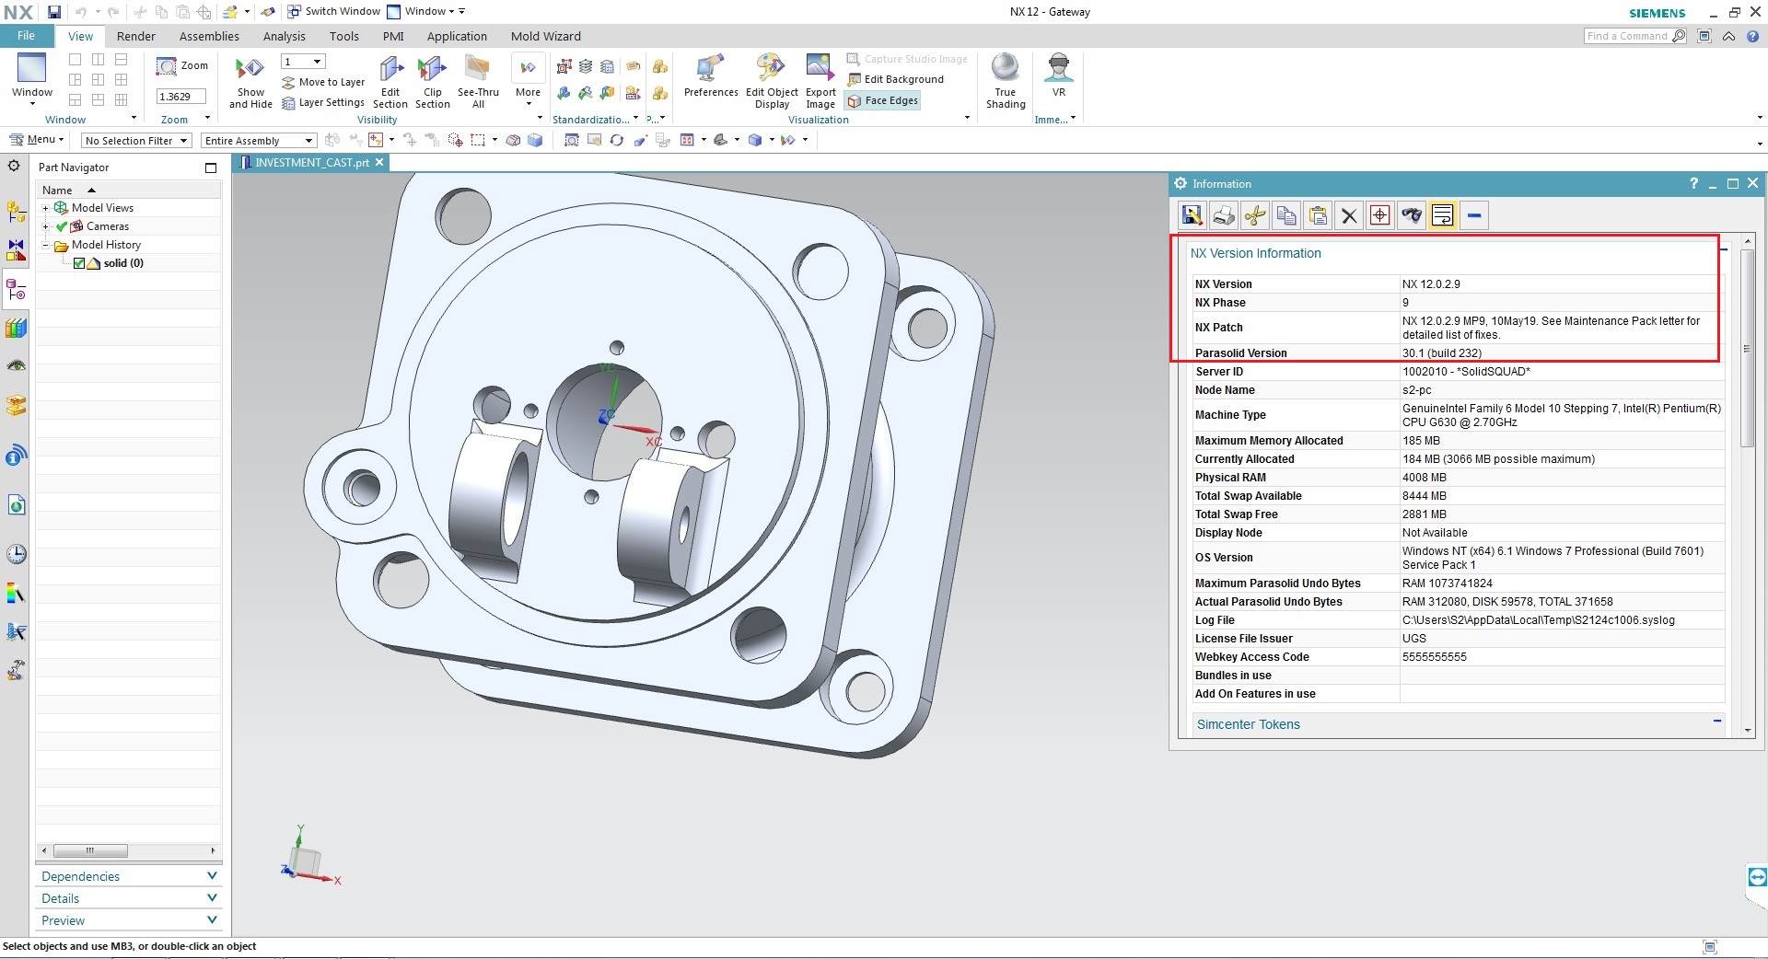
Task: Click Save As icon in Information window
Action: (1192, 215)
